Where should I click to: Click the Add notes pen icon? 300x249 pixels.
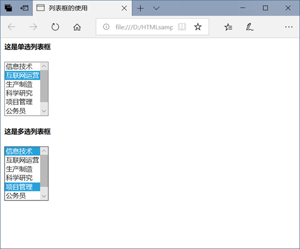tap(250, 27)
